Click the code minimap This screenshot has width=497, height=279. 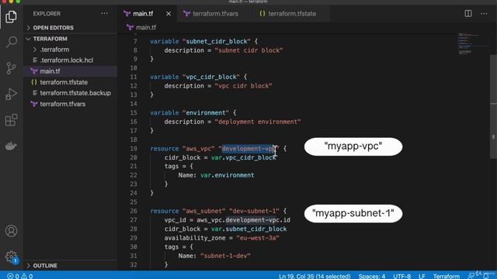click(471, 44)
